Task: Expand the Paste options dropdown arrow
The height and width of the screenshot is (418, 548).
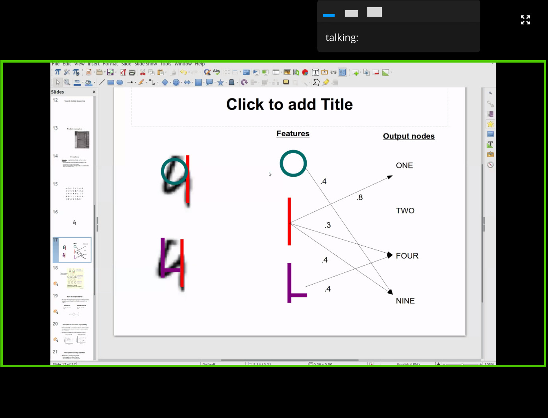Action: pyautogui.click(x=166, y=72)
